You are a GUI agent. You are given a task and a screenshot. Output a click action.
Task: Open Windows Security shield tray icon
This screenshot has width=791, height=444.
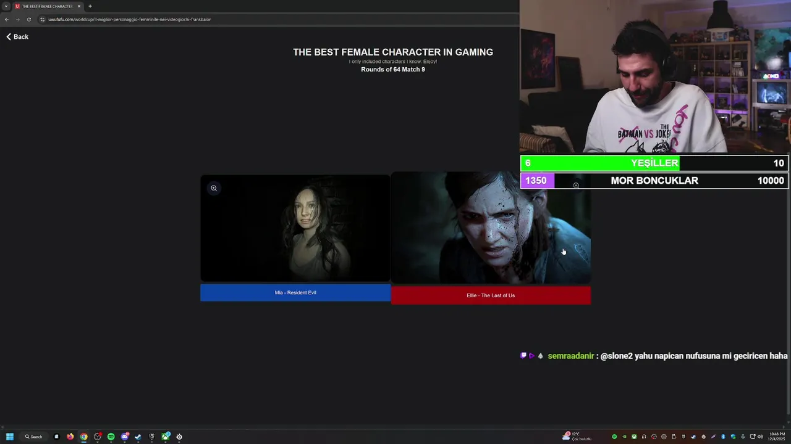coord(733,437)
